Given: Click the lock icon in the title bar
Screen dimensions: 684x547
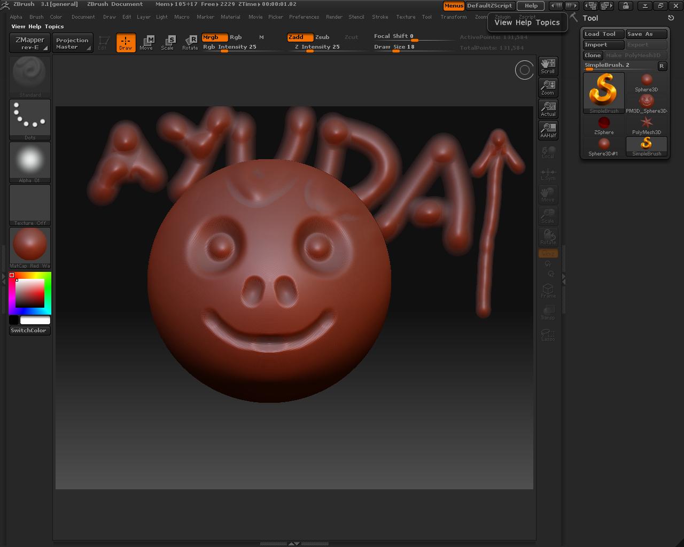Looking at the screenshot, I should tap(625, 6).
